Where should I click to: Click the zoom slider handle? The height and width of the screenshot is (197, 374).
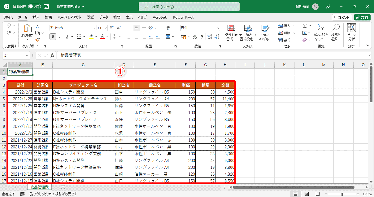point(342,194)
